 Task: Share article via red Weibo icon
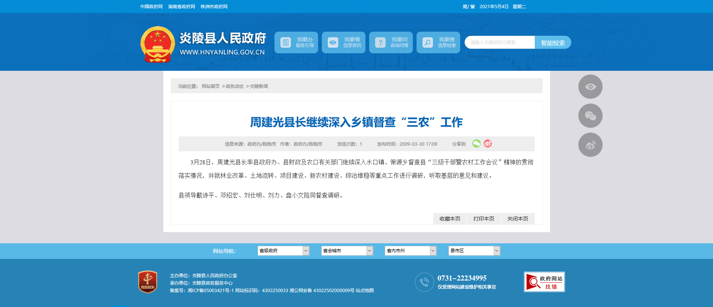(x=488, y=144)
